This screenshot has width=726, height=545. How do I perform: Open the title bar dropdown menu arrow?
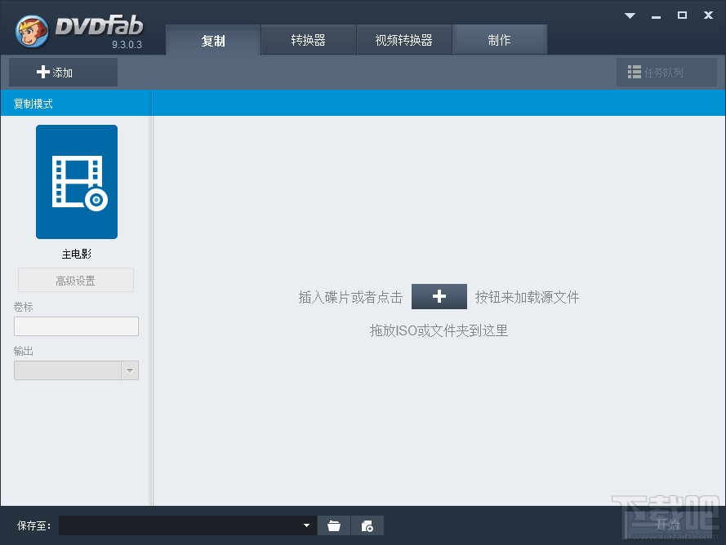[630, 16]
